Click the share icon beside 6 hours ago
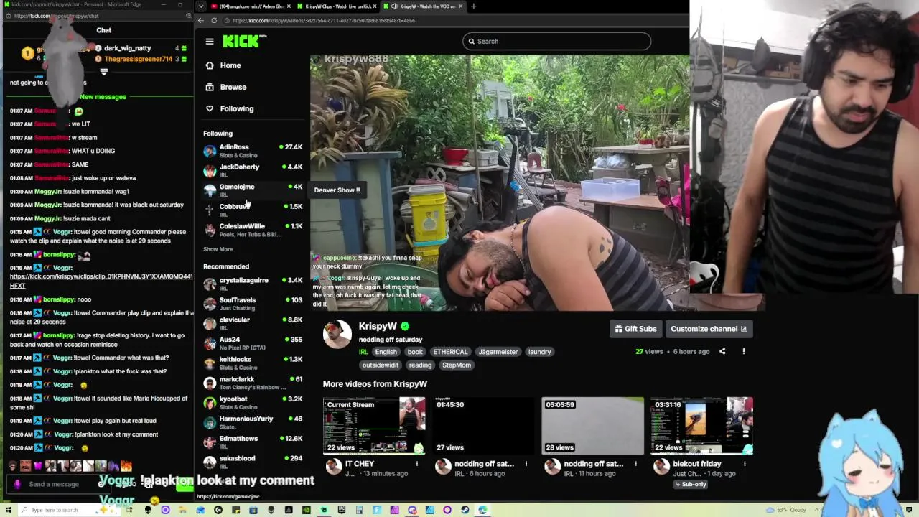 tap(722, 352)
